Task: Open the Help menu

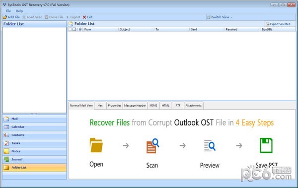Action: 19,11
